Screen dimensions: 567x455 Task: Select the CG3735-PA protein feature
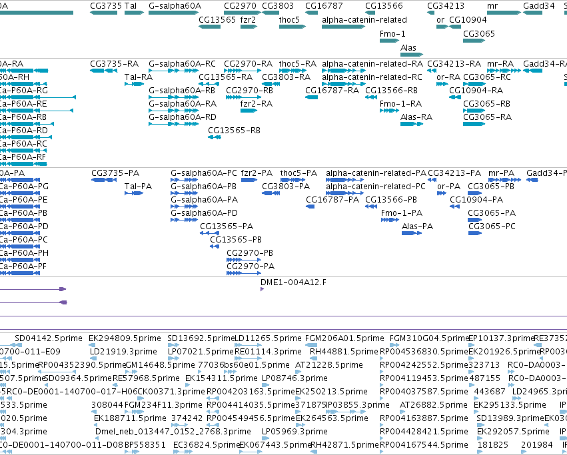[104, 180]
